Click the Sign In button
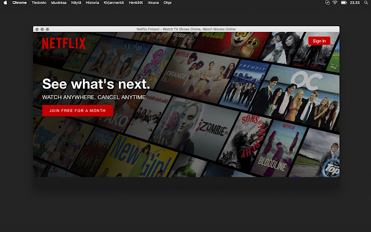Screen dimensions: 371x232 [319, 41]
